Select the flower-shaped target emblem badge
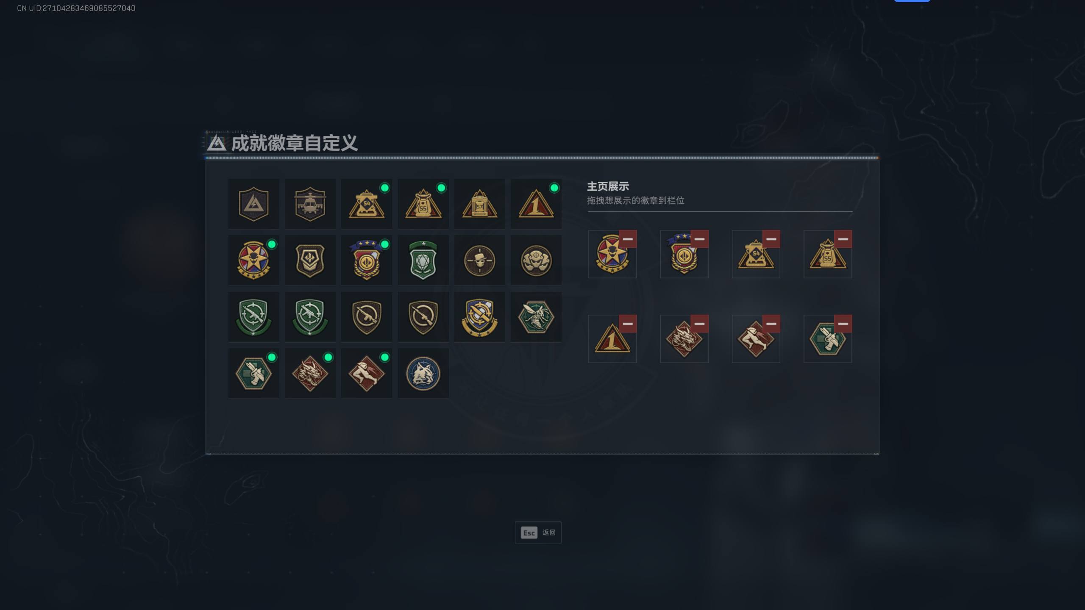1085x610 pixels. tap(536, 261)
